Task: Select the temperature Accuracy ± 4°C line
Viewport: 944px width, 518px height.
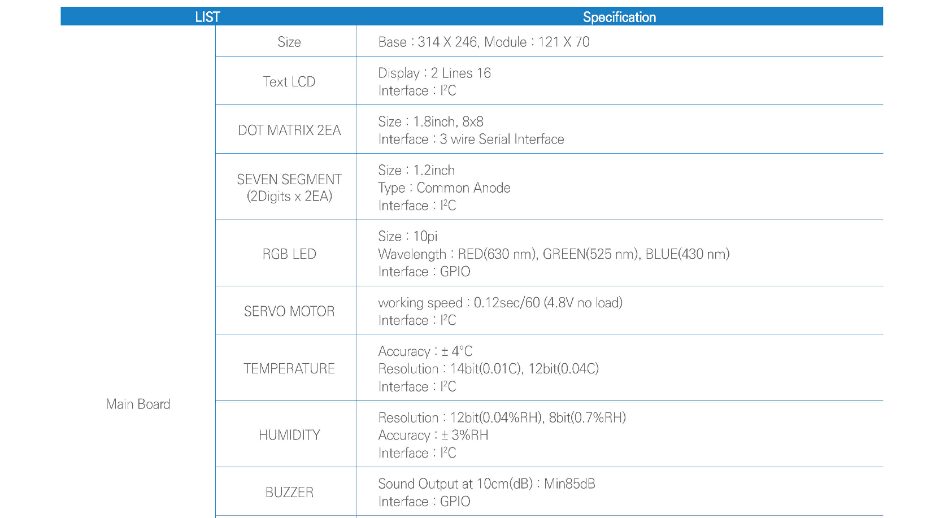Action: (x=425, y=351)
